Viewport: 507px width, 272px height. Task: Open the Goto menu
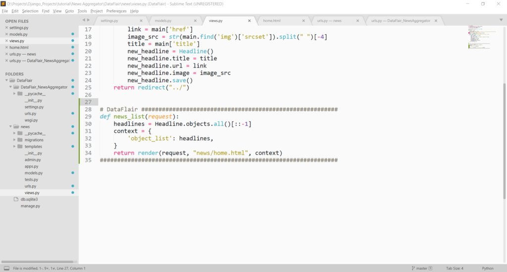[69, 11]
